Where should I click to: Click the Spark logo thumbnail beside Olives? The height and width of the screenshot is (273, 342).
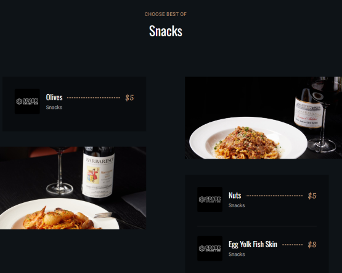(x=27, y=101)
